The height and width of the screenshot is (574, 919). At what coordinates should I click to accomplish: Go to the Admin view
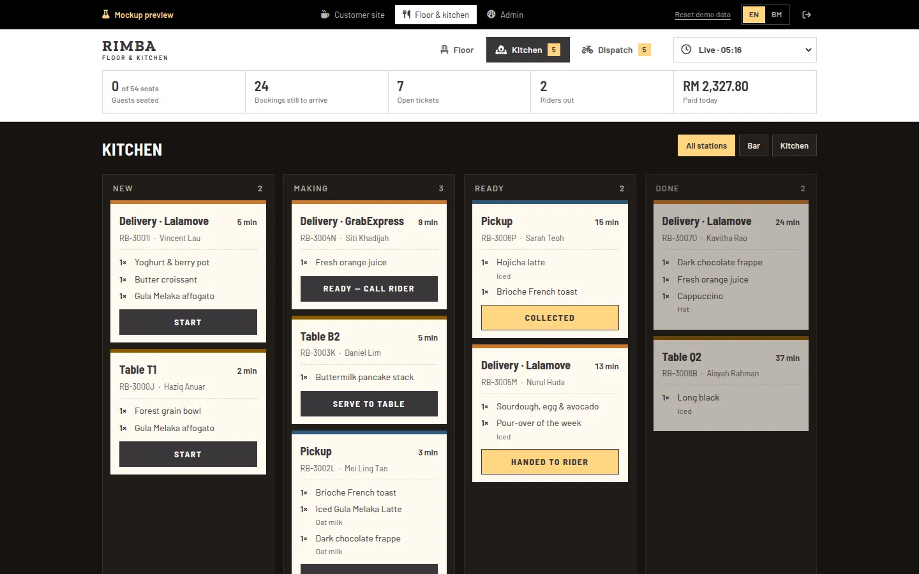coord(505,15)
